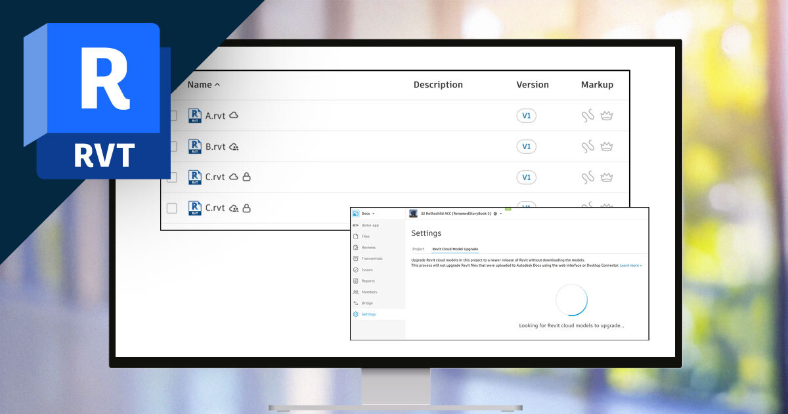788x414 pixels.
Task: Click the crown icon in the A.rvt row
Action: [x=607, y=116]
